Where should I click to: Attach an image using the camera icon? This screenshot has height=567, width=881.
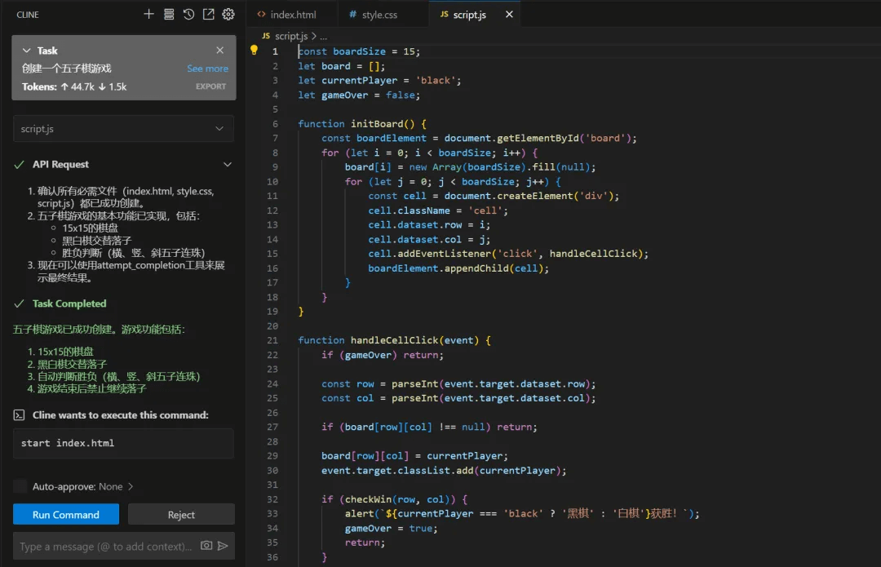tap(206, 546)
